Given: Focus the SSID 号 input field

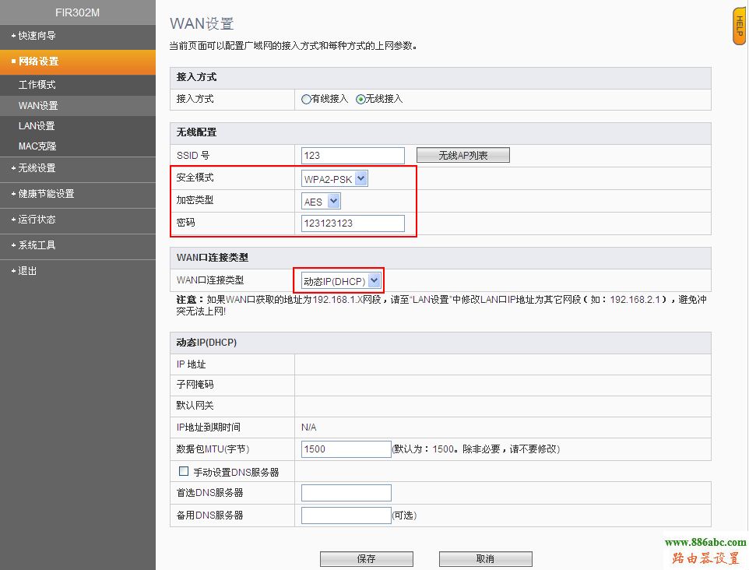Looking at the screenshot, I should pos(353,156).
